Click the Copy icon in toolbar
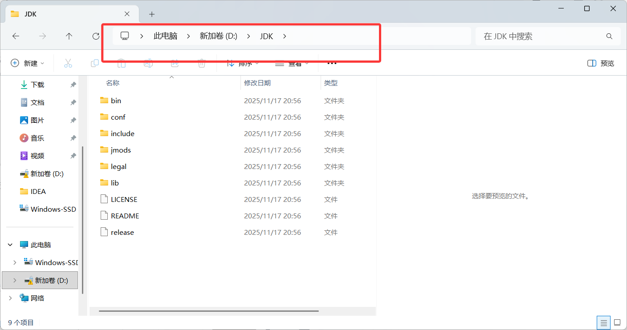 95,63
